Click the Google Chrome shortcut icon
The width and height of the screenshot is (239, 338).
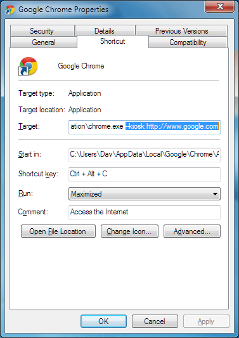pyautogui.click(x=28, y=67)
